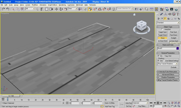This screenshot has height=108, width=181.
Task: Toggle the AutoGrid checkbox
Action: click(x=162, y=29)
